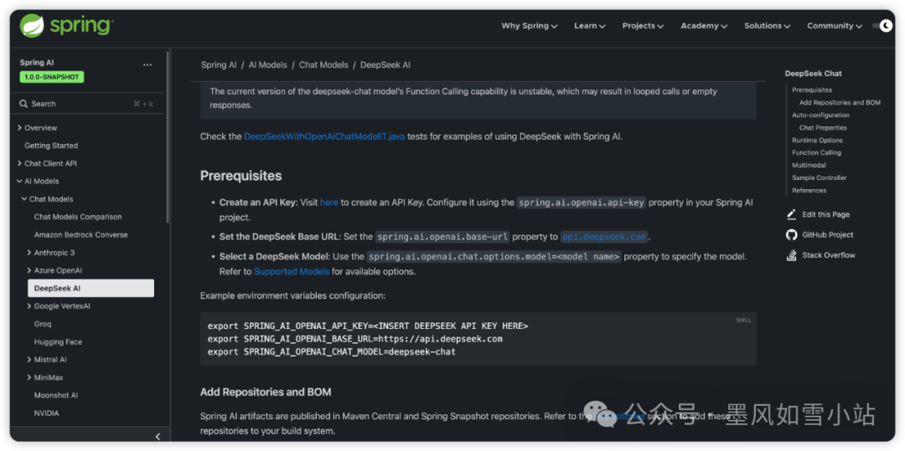
Task: Click the 1.0.0-SNAPSHOT version badge
Action: [52, 77]
